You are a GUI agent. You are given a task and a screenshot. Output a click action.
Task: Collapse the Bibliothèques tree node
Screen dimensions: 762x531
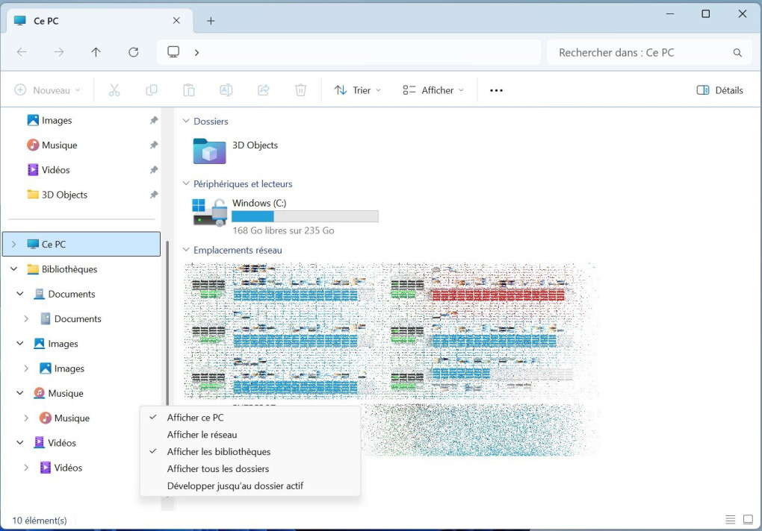pyautogui.click(x=13, y=268)
